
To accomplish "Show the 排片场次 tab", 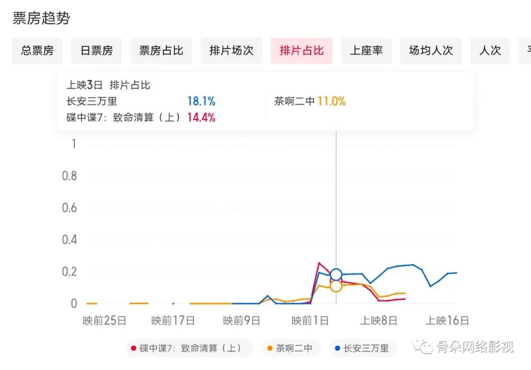I will tap(231, 51).
